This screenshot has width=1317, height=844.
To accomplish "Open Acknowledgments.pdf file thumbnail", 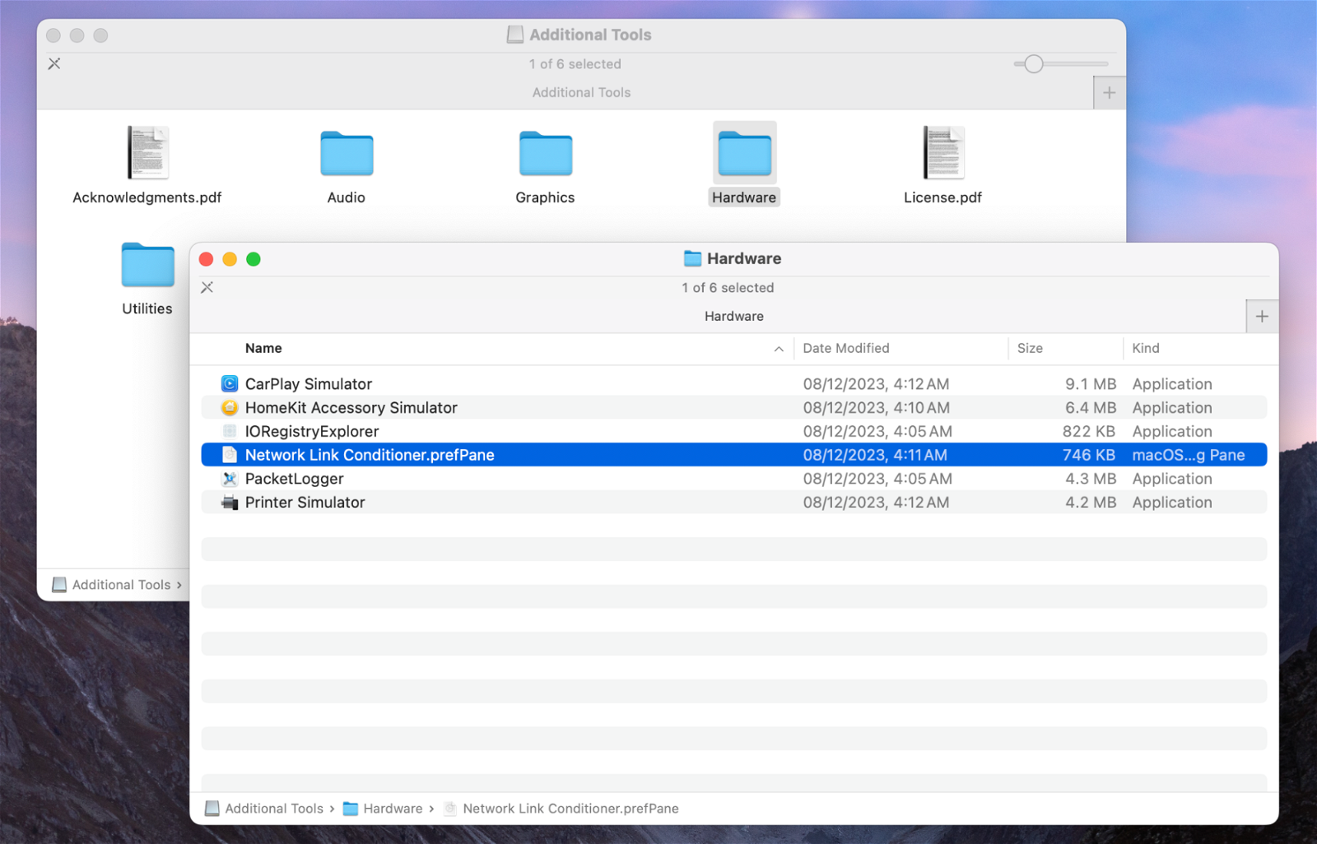I will [147, 153].
